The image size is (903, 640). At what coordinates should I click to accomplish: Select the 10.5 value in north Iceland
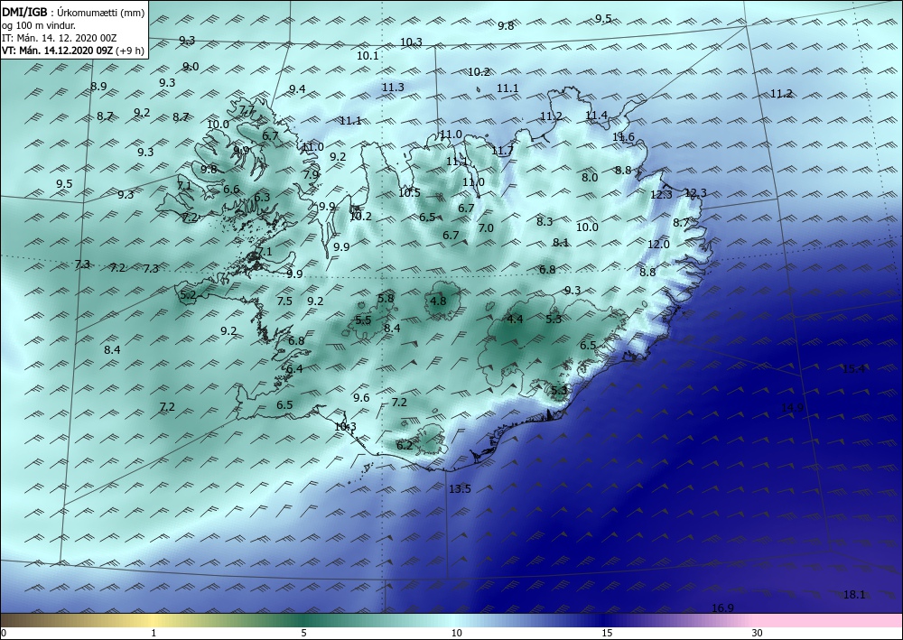coord(409,193)
